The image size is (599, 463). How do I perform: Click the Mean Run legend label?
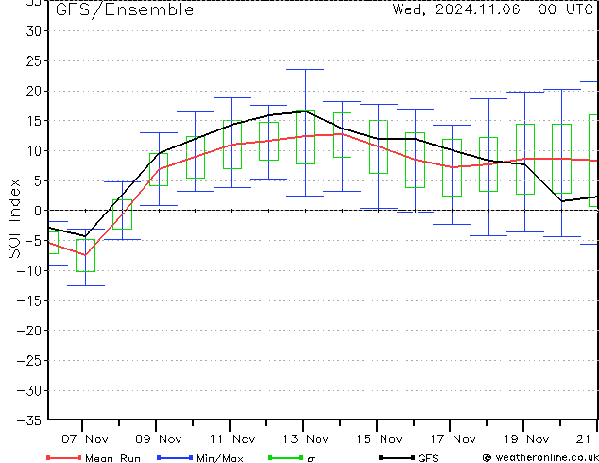point(113,458)
